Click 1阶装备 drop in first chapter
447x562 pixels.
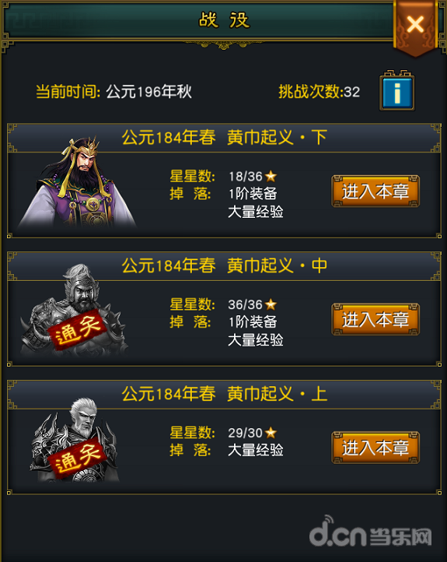click(253, 194)
